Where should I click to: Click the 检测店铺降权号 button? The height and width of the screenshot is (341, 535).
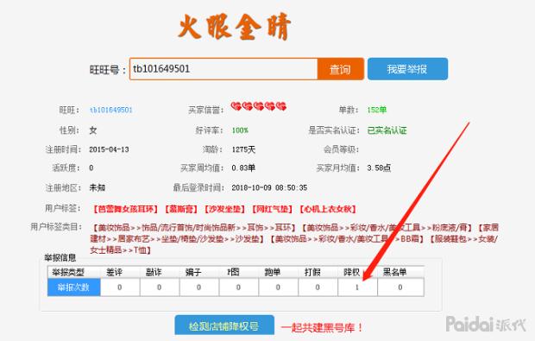pos(224,325)
